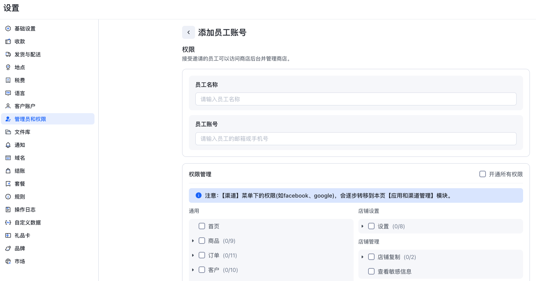Click the 客户账户 person icon

point(8,106)
